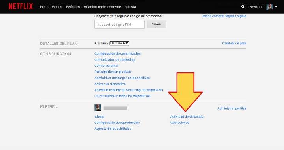Open Actividad reciente de streaming del dispositivo
This screenshot has height=150, width=284.
pyautogui.click(x=129, y=90)
